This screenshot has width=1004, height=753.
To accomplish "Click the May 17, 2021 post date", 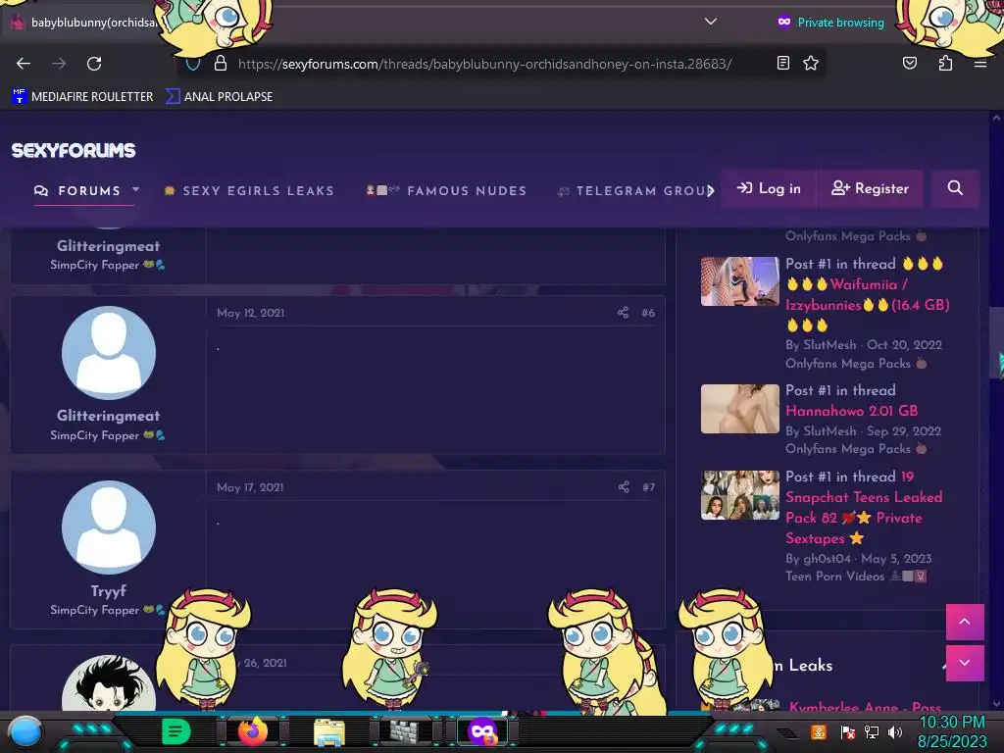I will [250, 487].
